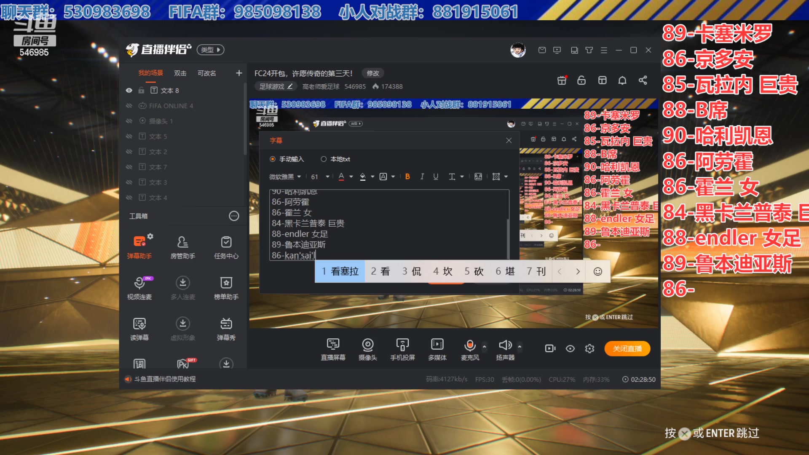The image size is (809, 455).
Task: Open the skin t-shirt icon in title bar
Action: click(589, 50)
